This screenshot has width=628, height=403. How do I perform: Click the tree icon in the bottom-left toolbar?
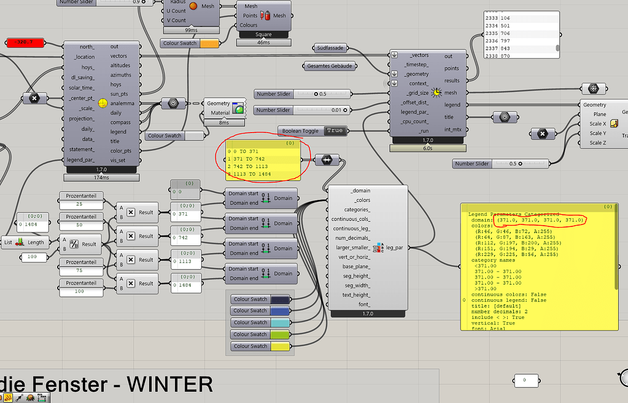(30, 397)
